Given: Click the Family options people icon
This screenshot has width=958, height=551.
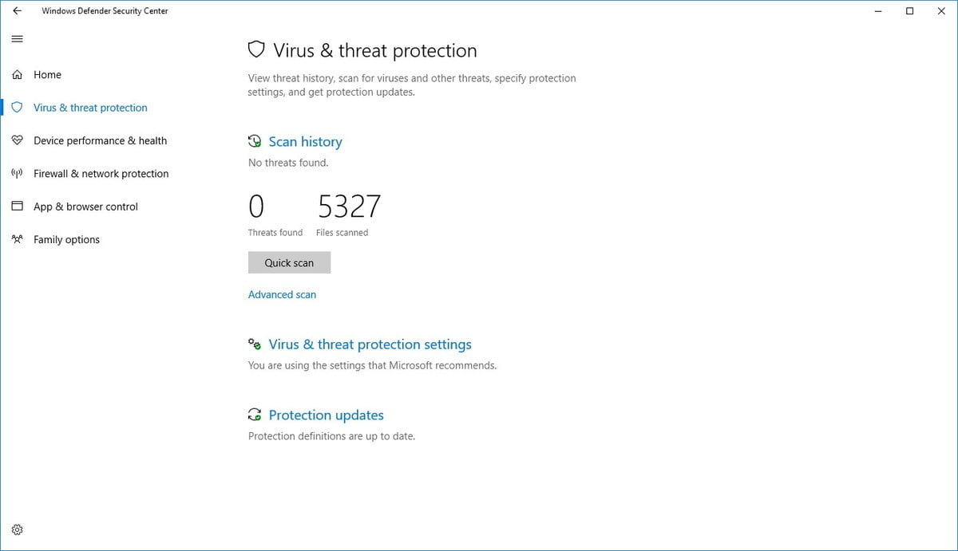Looking at the screenshot, I should point(18,239).
